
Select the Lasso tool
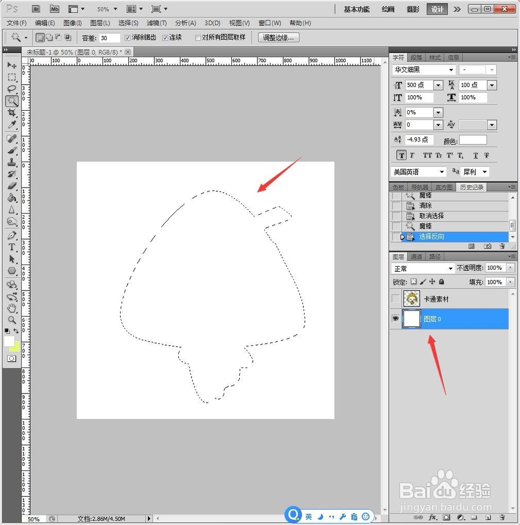12,89
